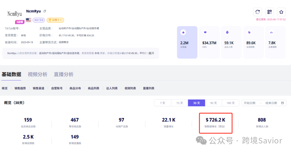
Task: Switch to 基础数据 tab
Action: click(x=11, y=75)
